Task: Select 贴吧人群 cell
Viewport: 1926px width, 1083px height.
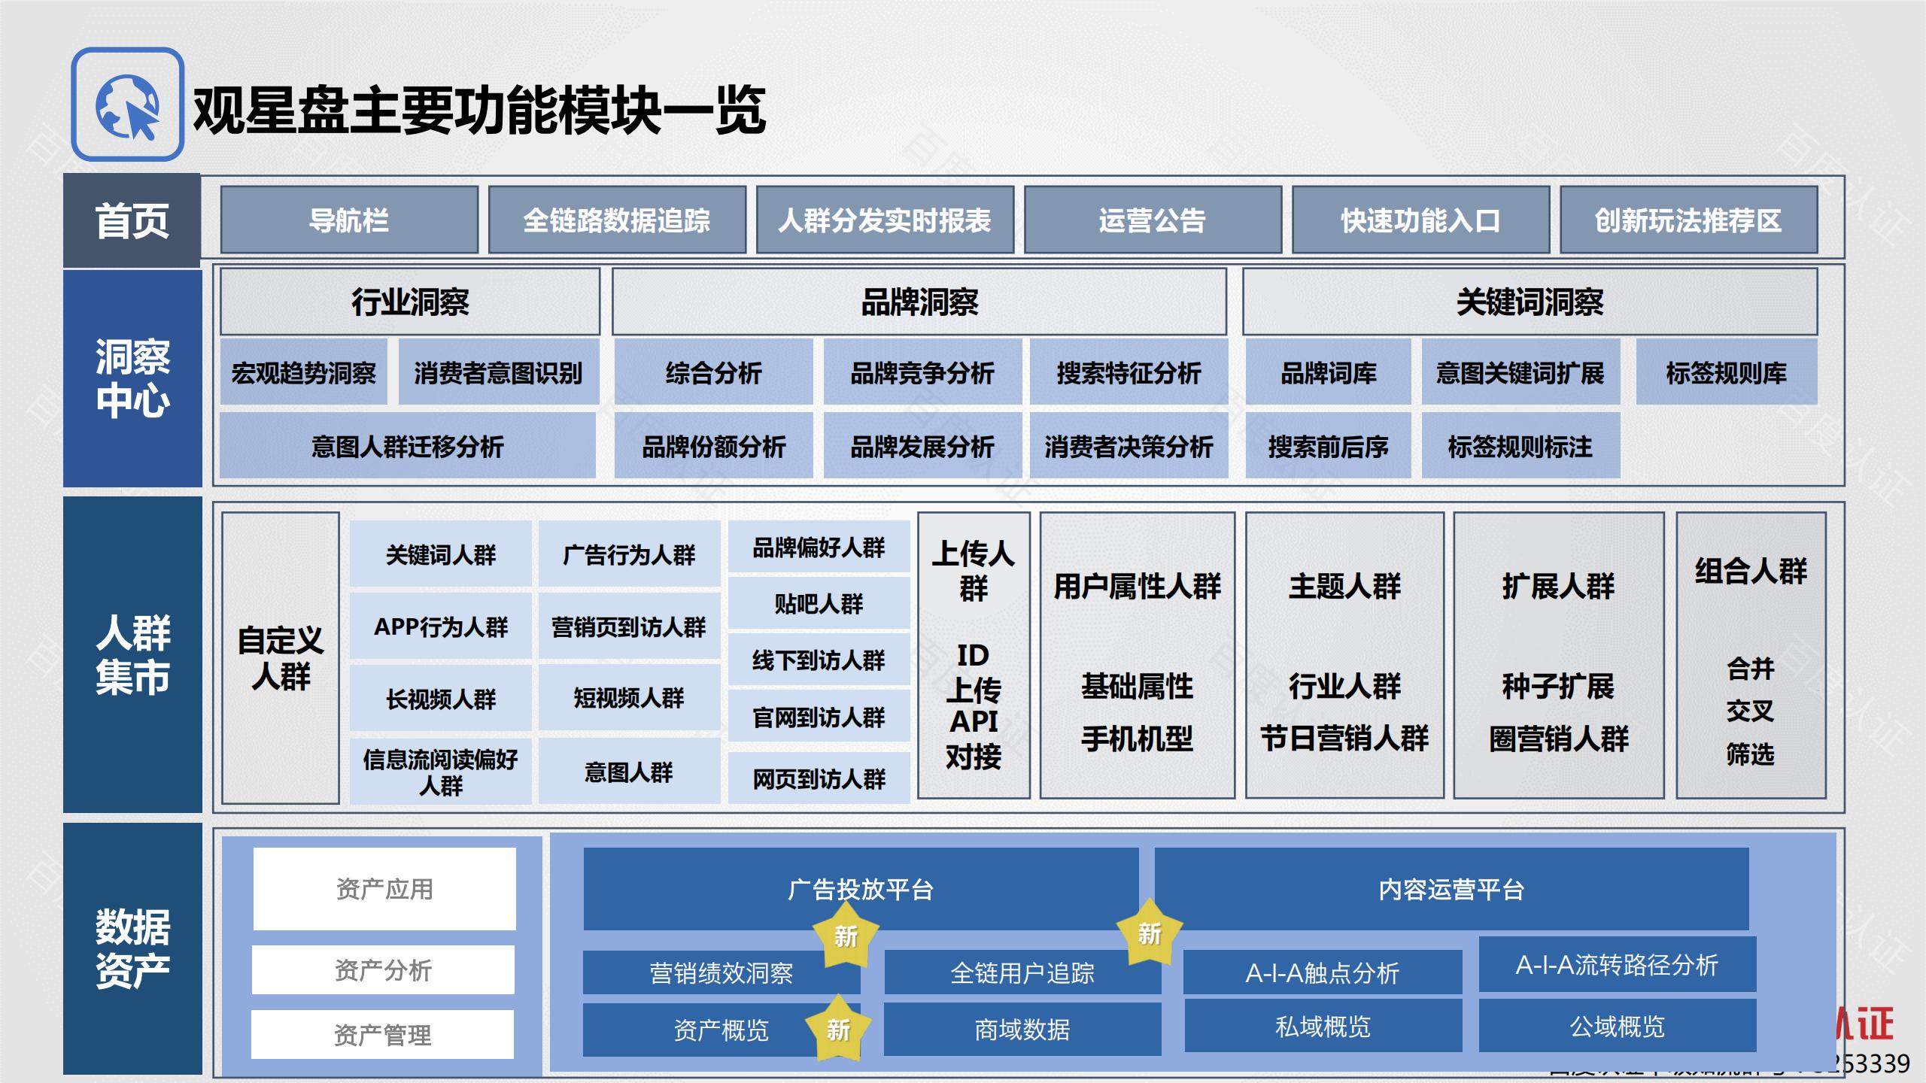Action: pos(819,603)
